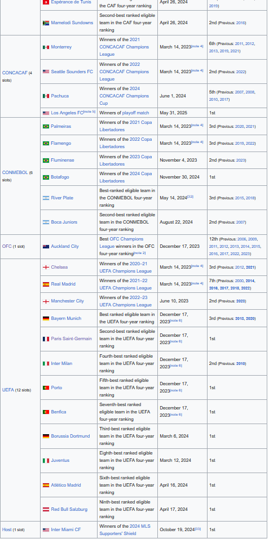Viewport: 269px width, 539px height.
Task: Click the England flag beside Chelsea
Action: point(46,267)
